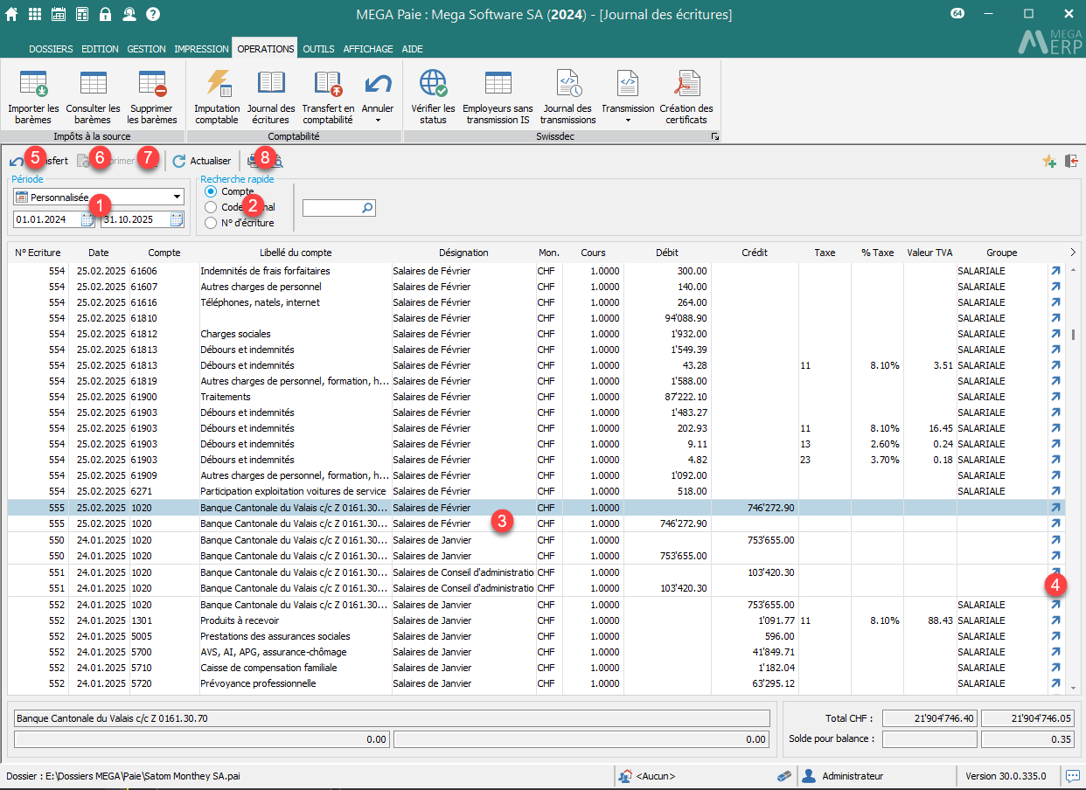Viewport: 1086px width, 790px height.
Task: Open the GESTION menu tab
Action: (x=148, y=50)
